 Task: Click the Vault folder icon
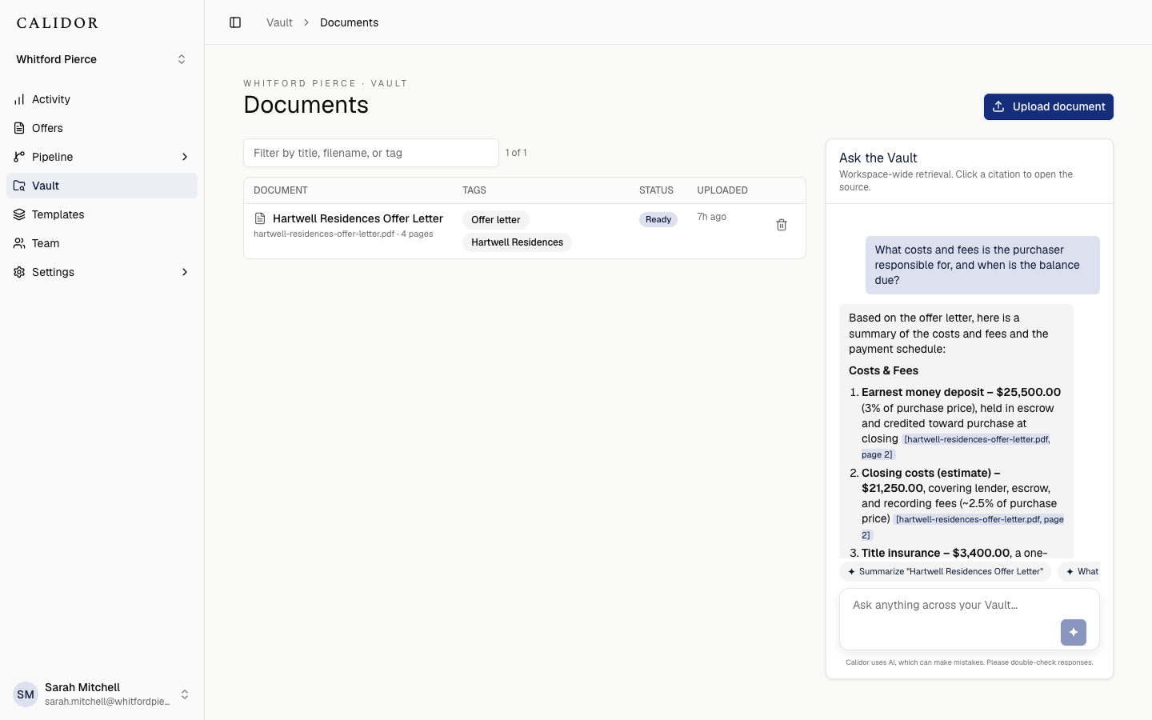pos(19,186)
